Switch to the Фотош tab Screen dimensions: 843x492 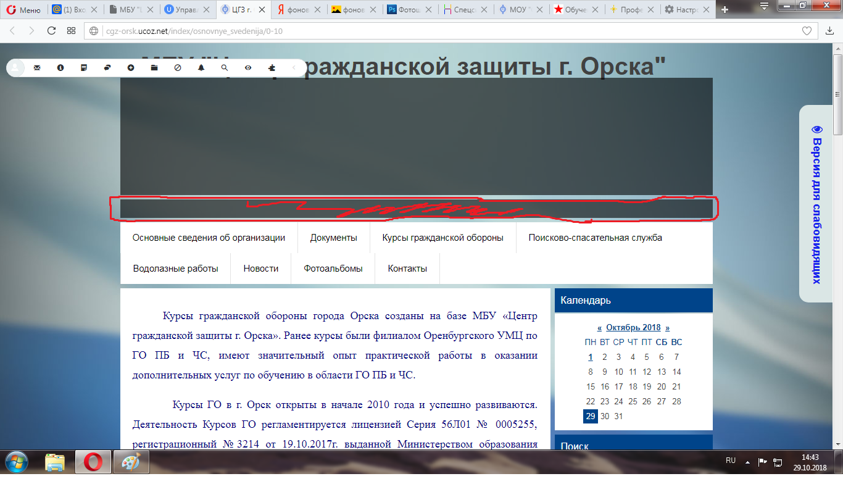pyautogui.click(x=410, y=10)
